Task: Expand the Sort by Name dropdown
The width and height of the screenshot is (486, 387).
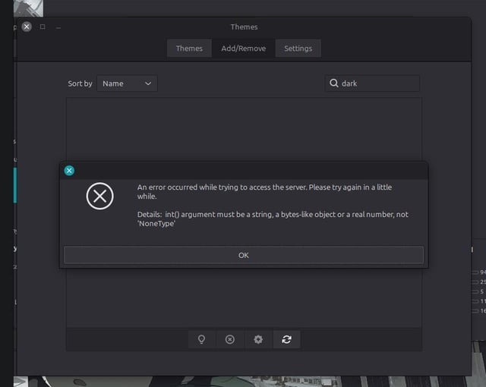Action: pos(127,83)
